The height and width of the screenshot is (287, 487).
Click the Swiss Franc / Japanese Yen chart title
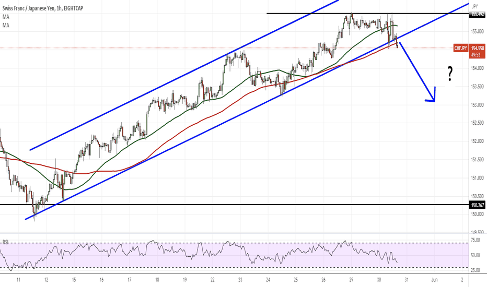pos(42,8)
